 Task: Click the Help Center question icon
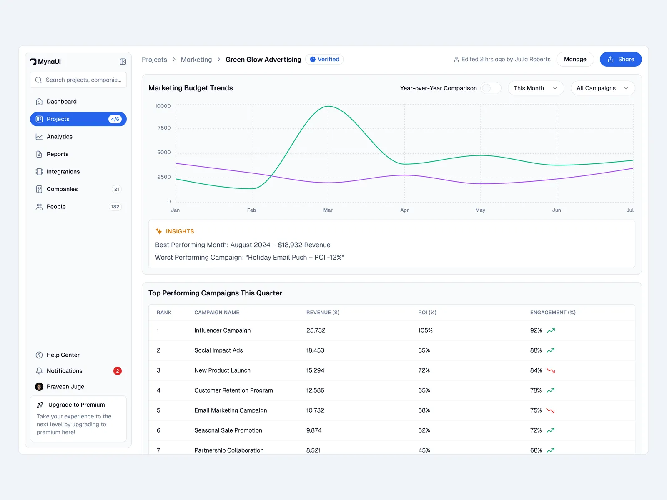[x=39, y=355]
